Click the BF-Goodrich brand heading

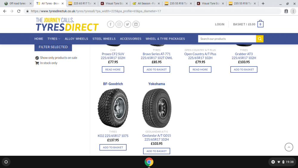click(x=113, y=84)
